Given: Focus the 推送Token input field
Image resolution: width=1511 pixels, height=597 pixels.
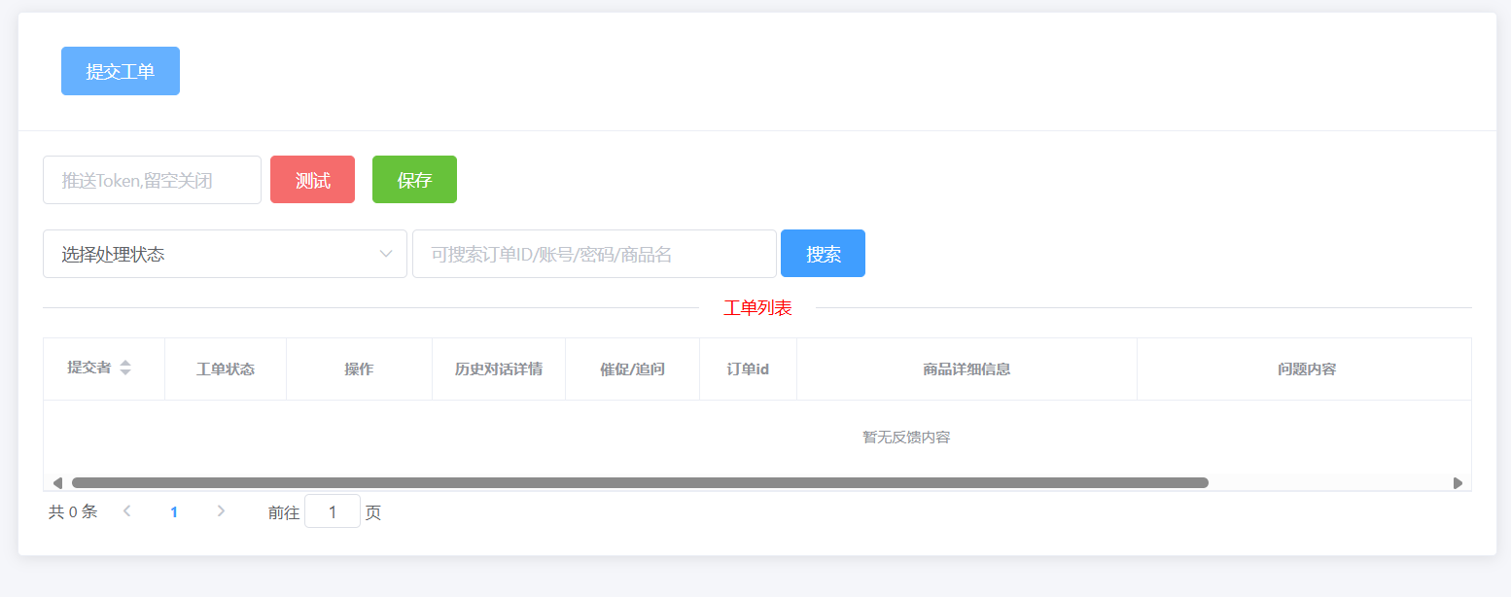Looking at the screenshot, I should pos(152,180).
